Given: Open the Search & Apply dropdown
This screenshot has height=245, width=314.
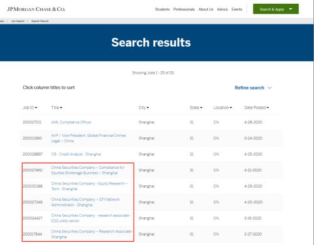Looking at the screenshot, I should click(x=276, y=9).
